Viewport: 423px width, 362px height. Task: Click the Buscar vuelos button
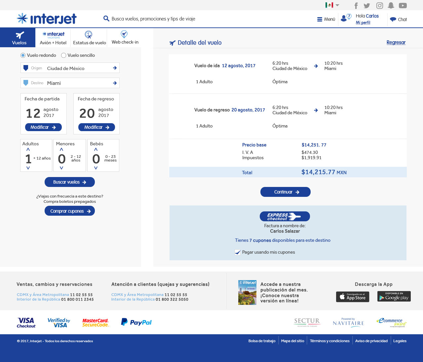click(x=70, y=182)
